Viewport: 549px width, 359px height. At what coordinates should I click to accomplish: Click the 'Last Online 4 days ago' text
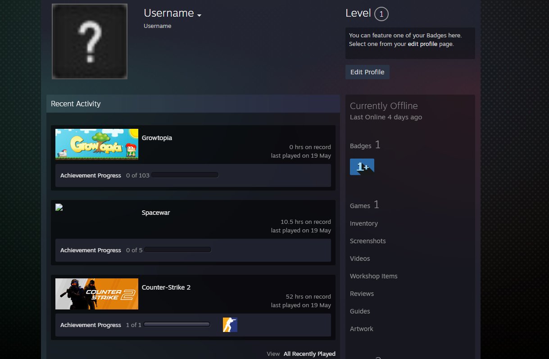tap(386, 117)
